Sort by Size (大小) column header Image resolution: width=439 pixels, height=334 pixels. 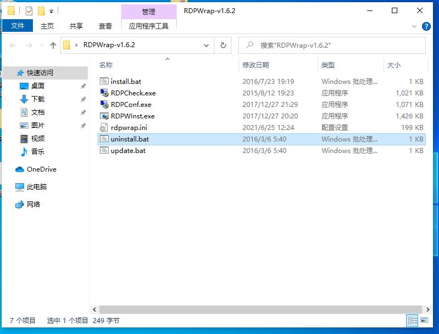tap(393, 65)
